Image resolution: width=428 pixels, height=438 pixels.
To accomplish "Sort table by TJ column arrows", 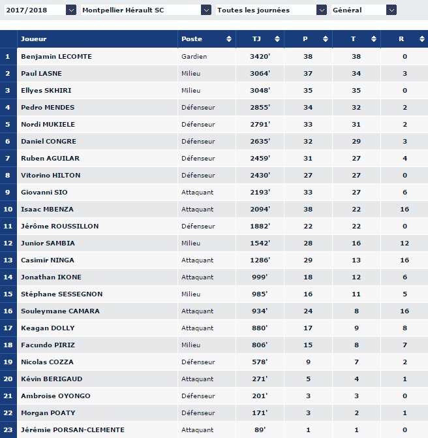I will (x=277, y=39).
